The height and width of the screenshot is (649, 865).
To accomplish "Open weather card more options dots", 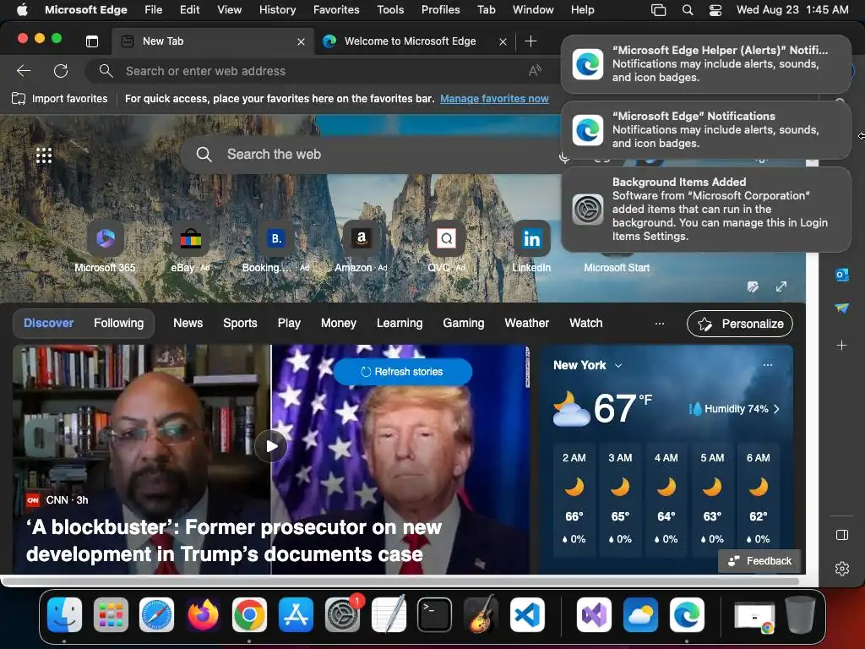I will (767, 365).
